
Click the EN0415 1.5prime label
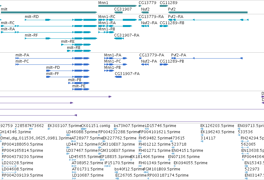tap(187, 151)
